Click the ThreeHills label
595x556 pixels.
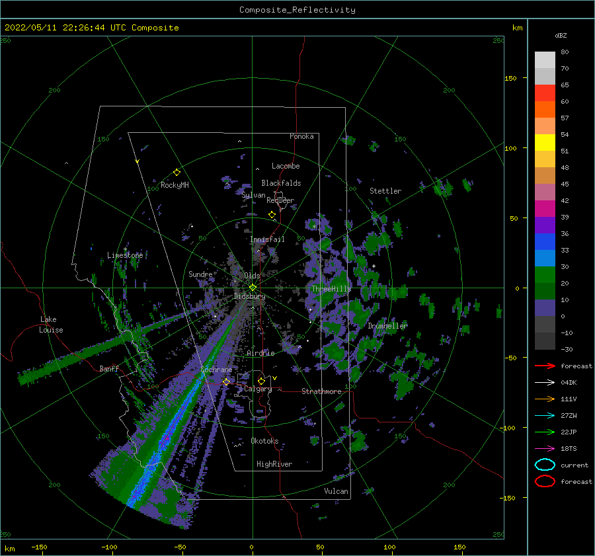point(331,289)
